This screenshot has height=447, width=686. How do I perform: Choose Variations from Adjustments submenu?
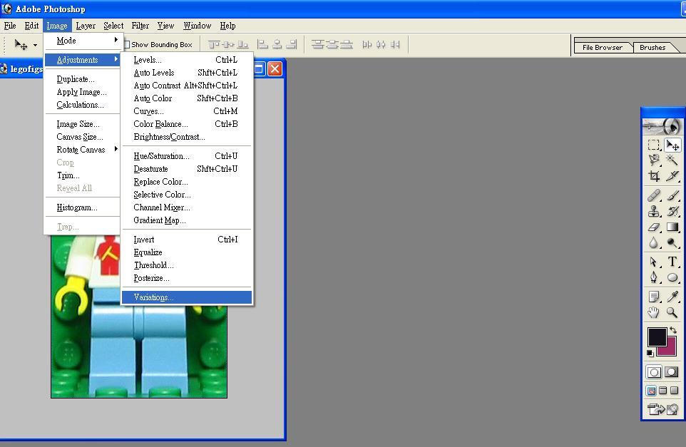pos(187,297)
